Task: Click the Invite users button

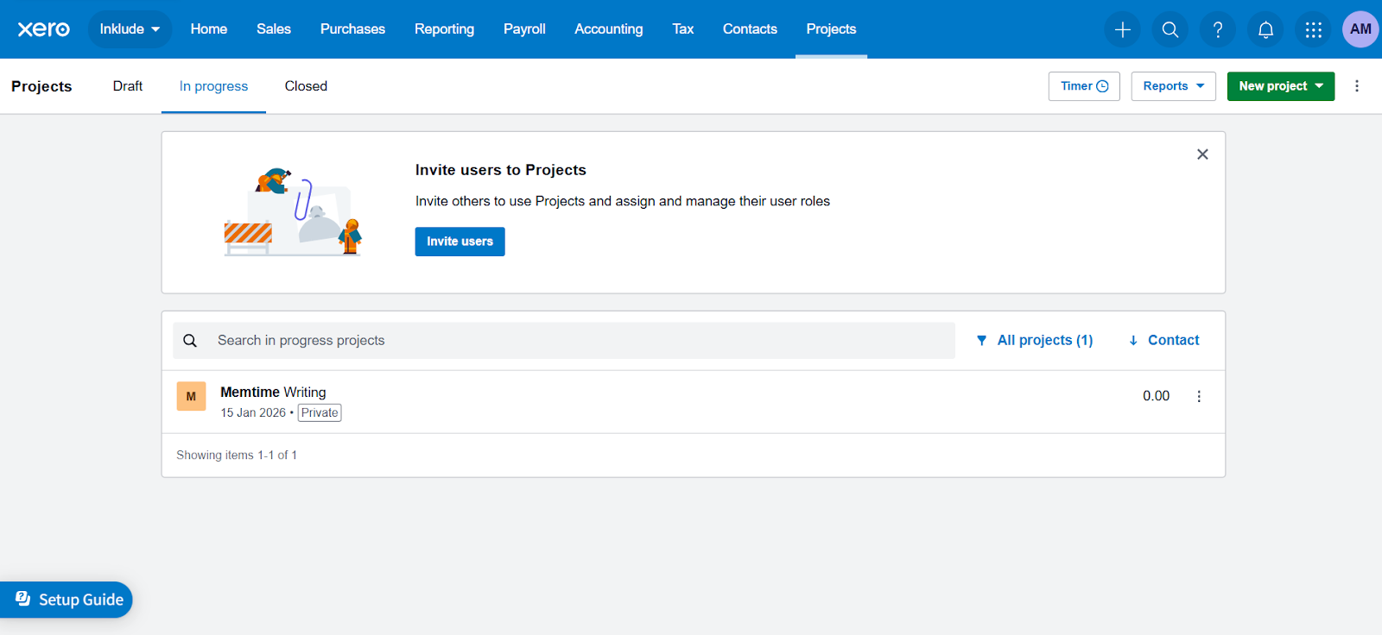Action: [460, 242]
